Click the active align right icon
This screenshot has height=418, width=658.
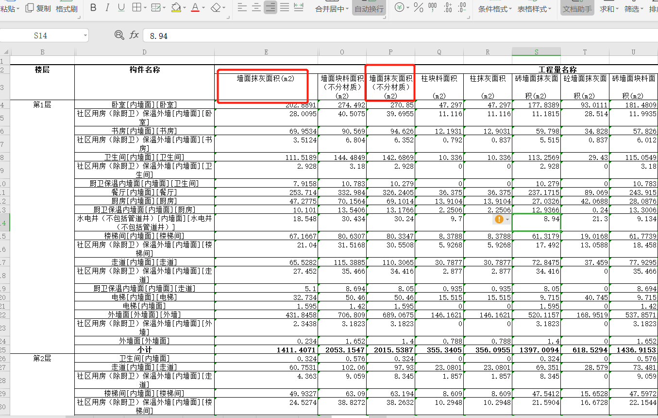270,7
